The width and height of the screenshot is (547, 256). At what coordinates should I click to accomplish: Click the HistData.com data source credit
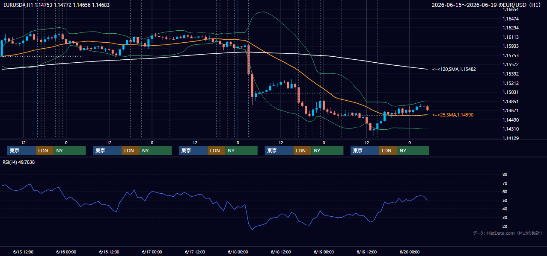tap(508, 233)
